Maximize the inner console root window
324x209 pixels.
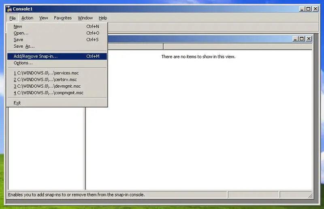coord(302,38)
